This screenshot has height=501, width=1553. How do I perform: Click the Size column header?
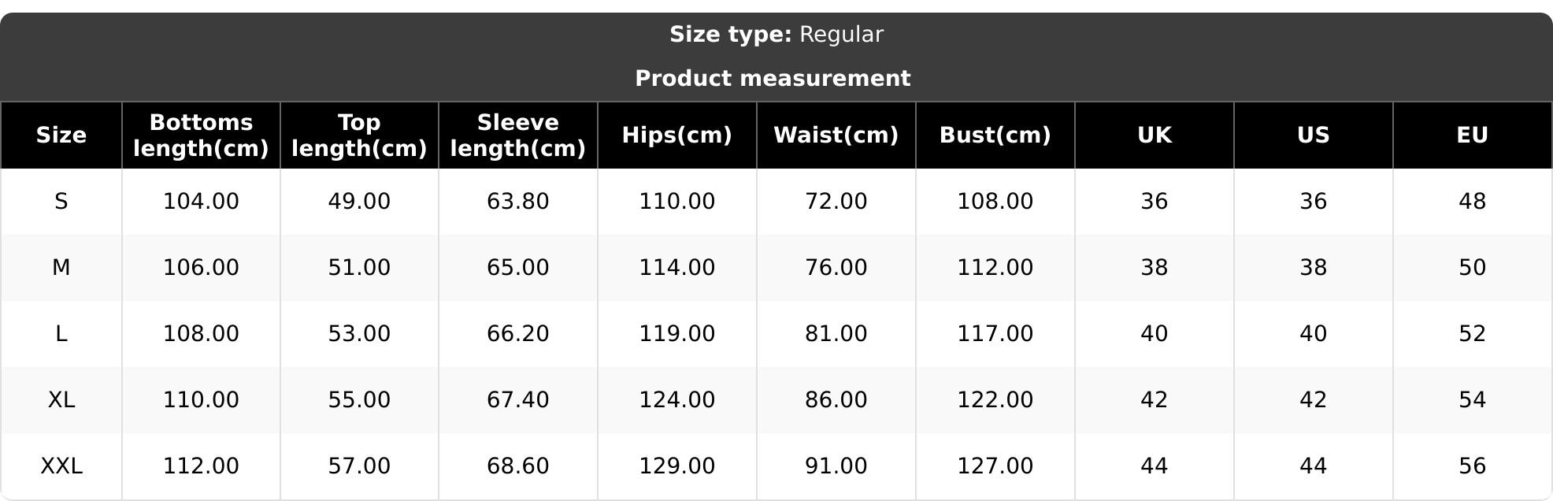point(61,135)
